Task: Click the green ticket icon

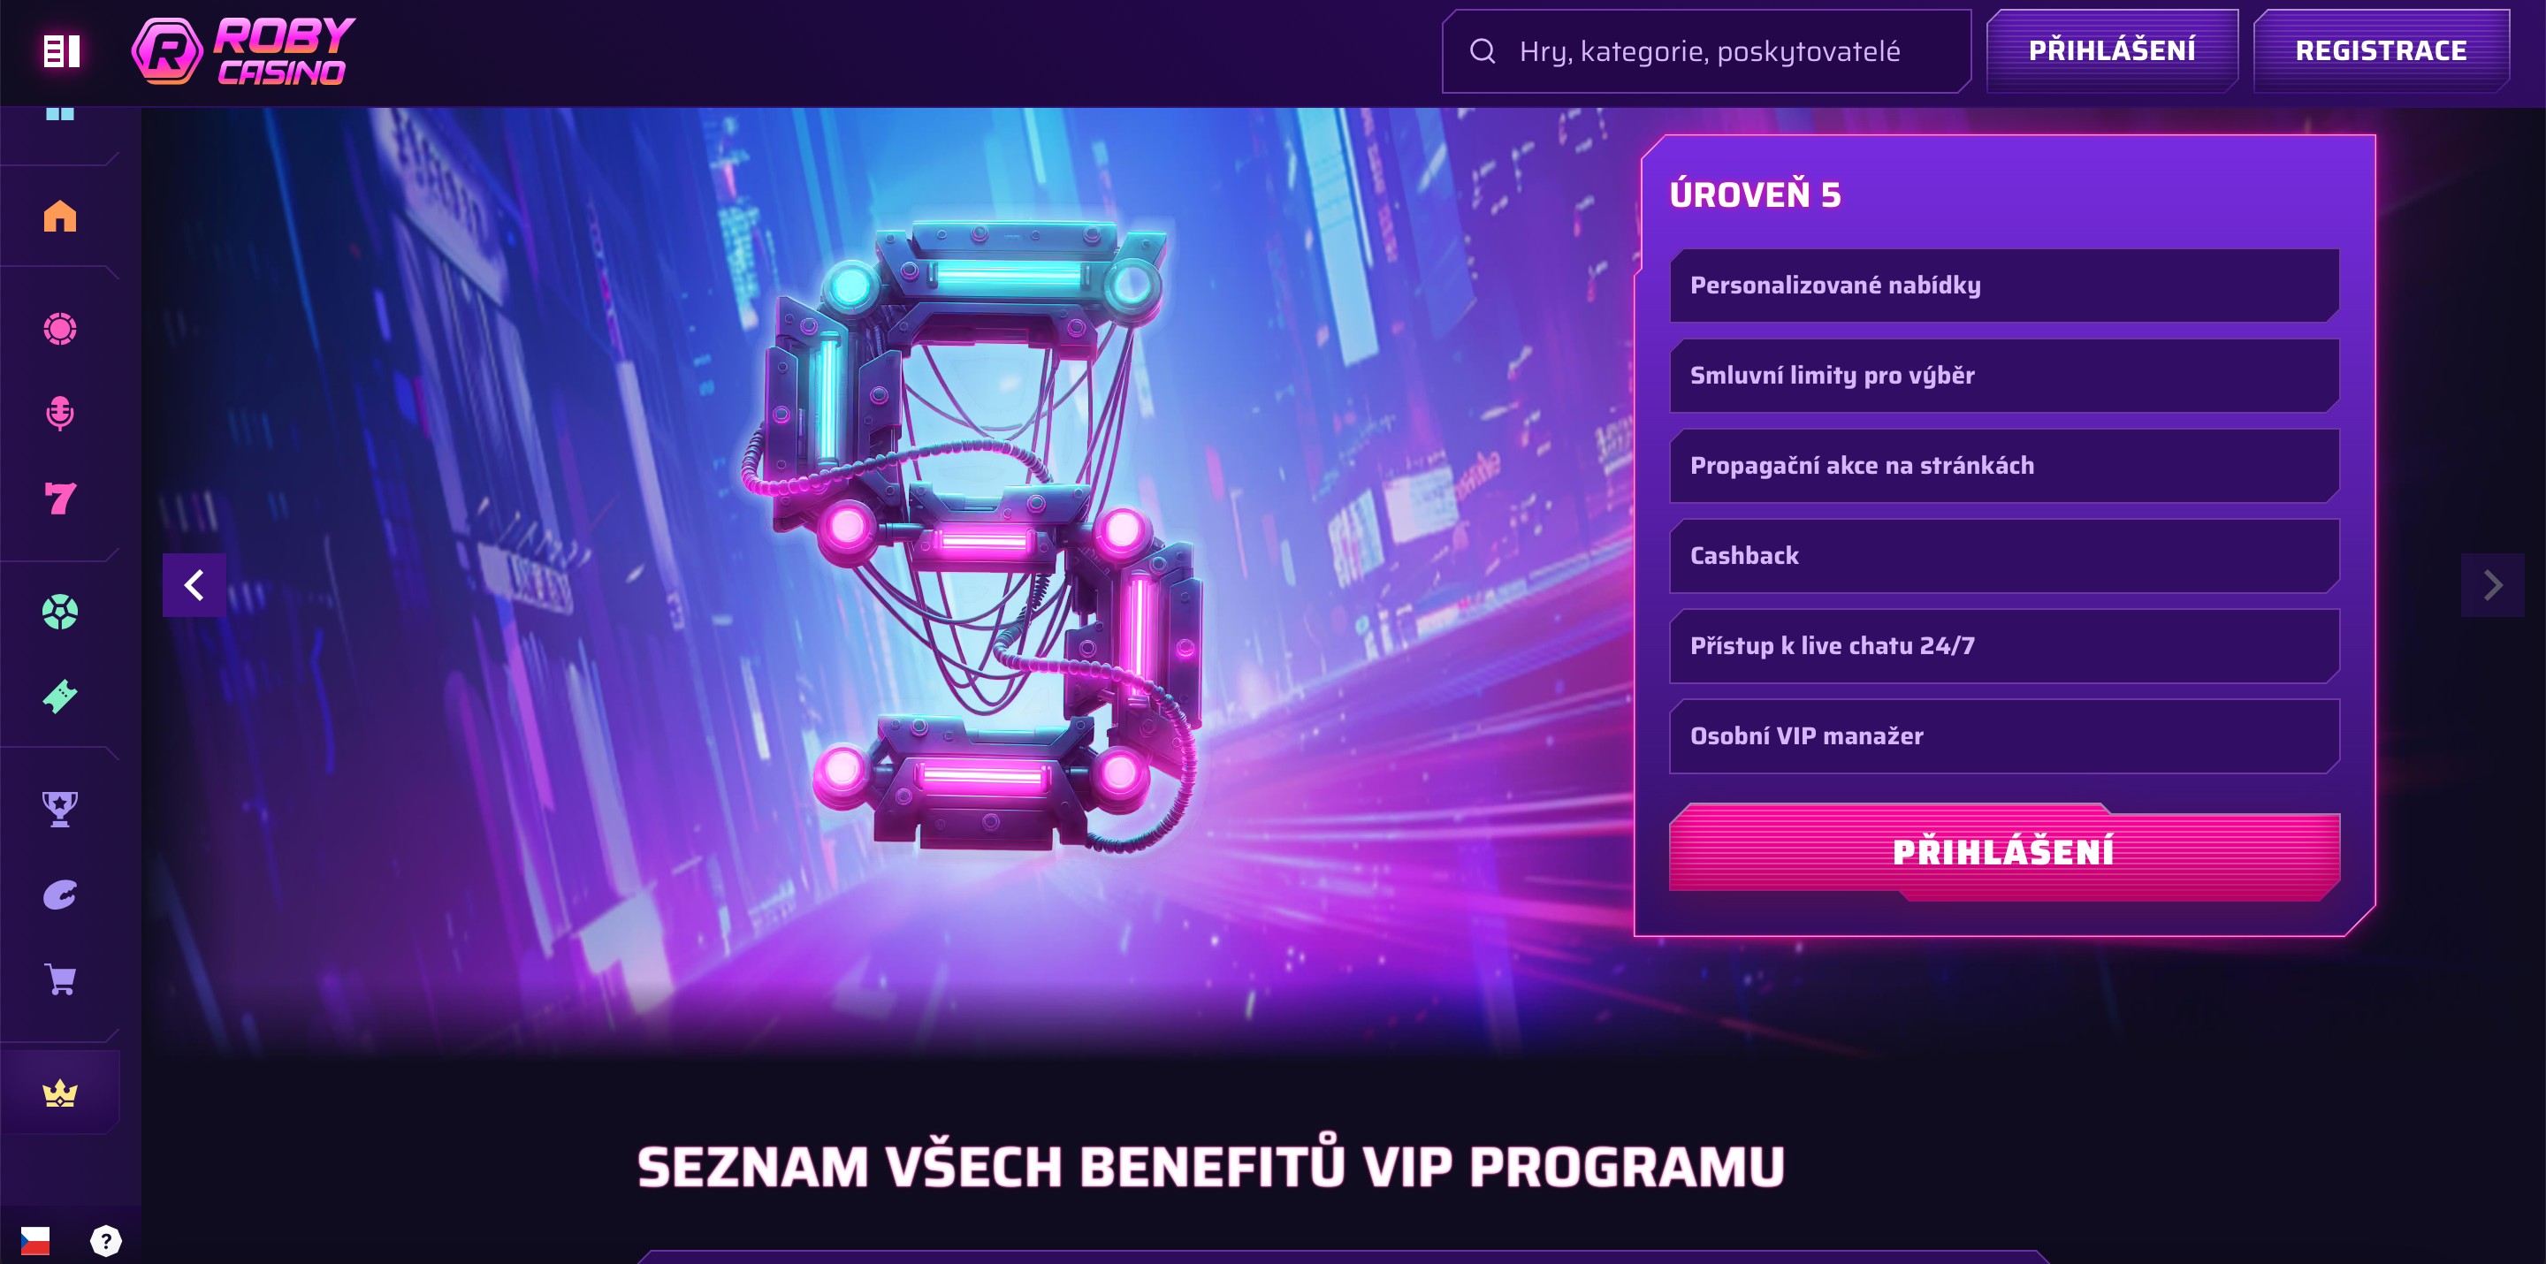Action: click(60, 697)
